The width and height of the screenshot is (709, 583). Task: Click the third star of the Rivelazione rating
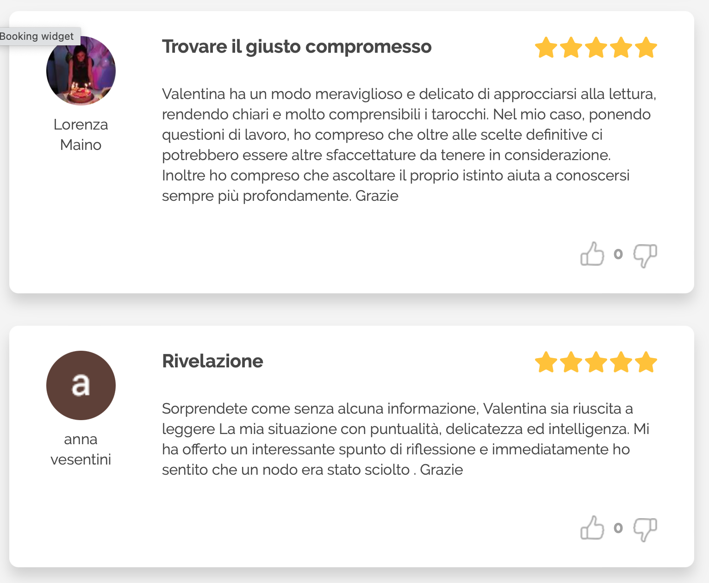596,362
